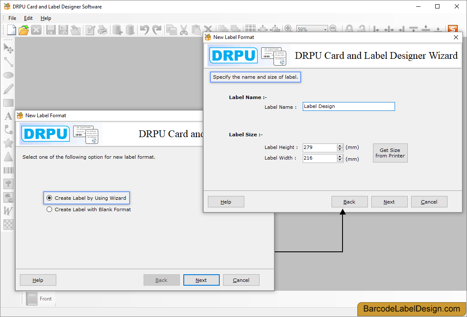Click Cancel in the label size wizard dialog
Image resolution: width=467 pixels, height=317 pixels.
[x=429, y=202]
